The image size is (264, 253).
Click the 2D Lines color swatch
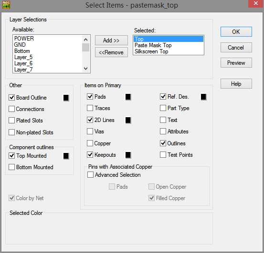[x=128, y=120]
